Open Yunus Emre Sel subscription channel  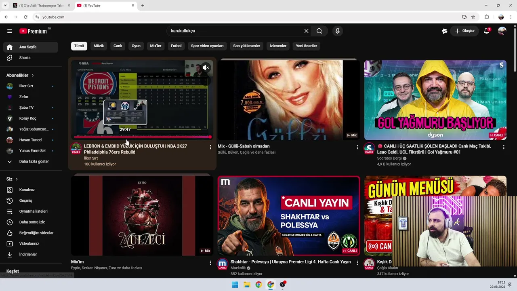pos(31,151)
